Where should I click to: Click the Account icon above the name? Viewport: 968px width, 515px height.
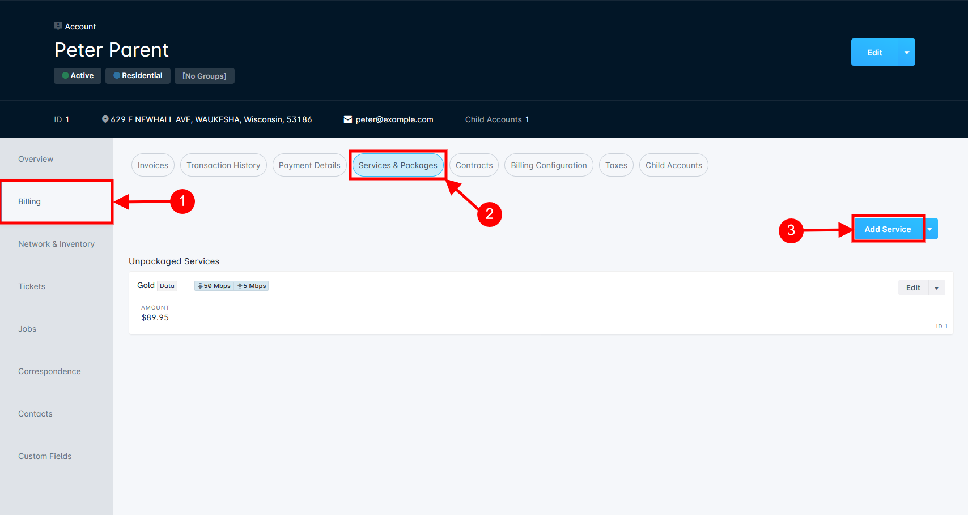pos(58,26)
